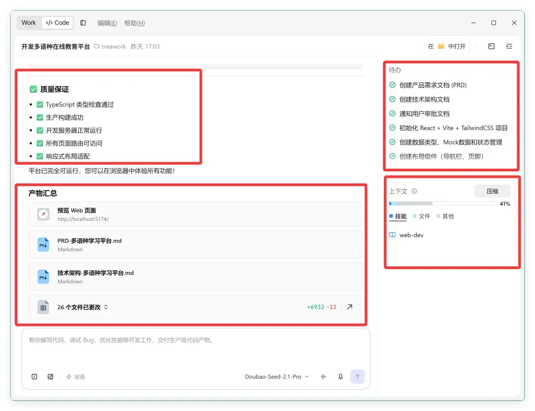Viewport: 535px width, 411px height.
Task: Toggle the right side panel list icon
Action: [x=509, y=47]
